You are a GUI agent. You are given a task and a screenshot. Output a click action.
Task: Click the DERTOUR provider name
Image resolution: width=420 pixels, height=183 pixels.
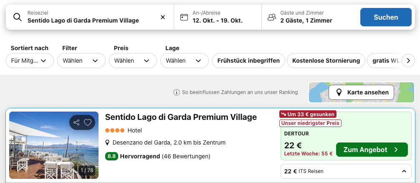(x=296, y=133)
